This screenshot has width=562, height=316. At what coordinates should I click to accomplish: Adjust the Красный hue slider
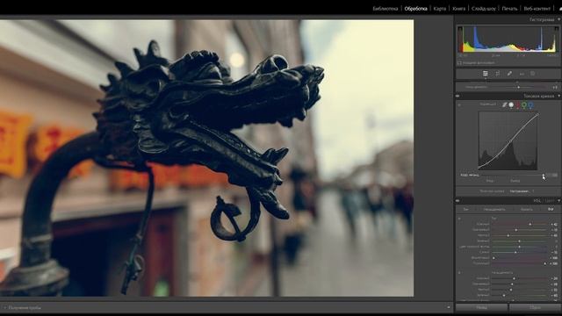tap(520, 225)
